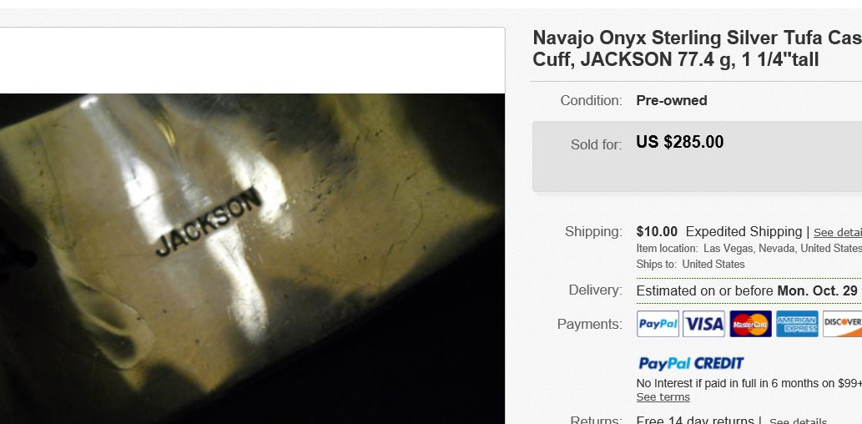The image size is (862, 424).
Task: Click the JACKSON hallmark product photo
Action: tap(252, 259)
